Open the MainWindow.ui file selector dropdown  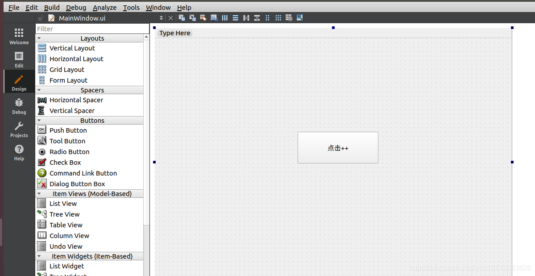(x=162, y=18)
